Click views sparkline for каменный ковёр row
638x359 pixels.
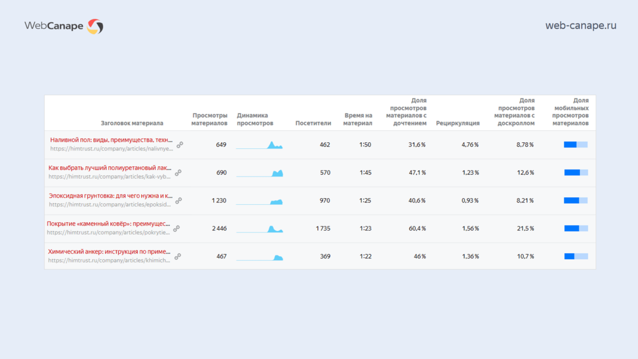point(259,229)
